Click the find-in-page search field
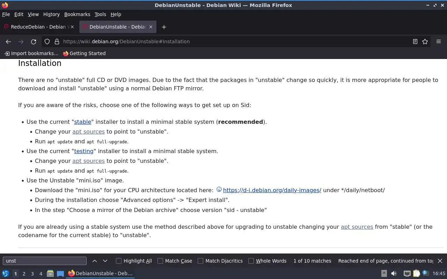This screenshot has height=279, width=447. tap(45, 261)
